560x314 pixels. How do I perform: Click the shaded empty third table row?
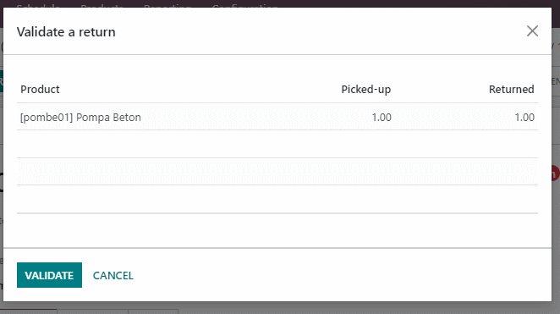click(277, 172)
